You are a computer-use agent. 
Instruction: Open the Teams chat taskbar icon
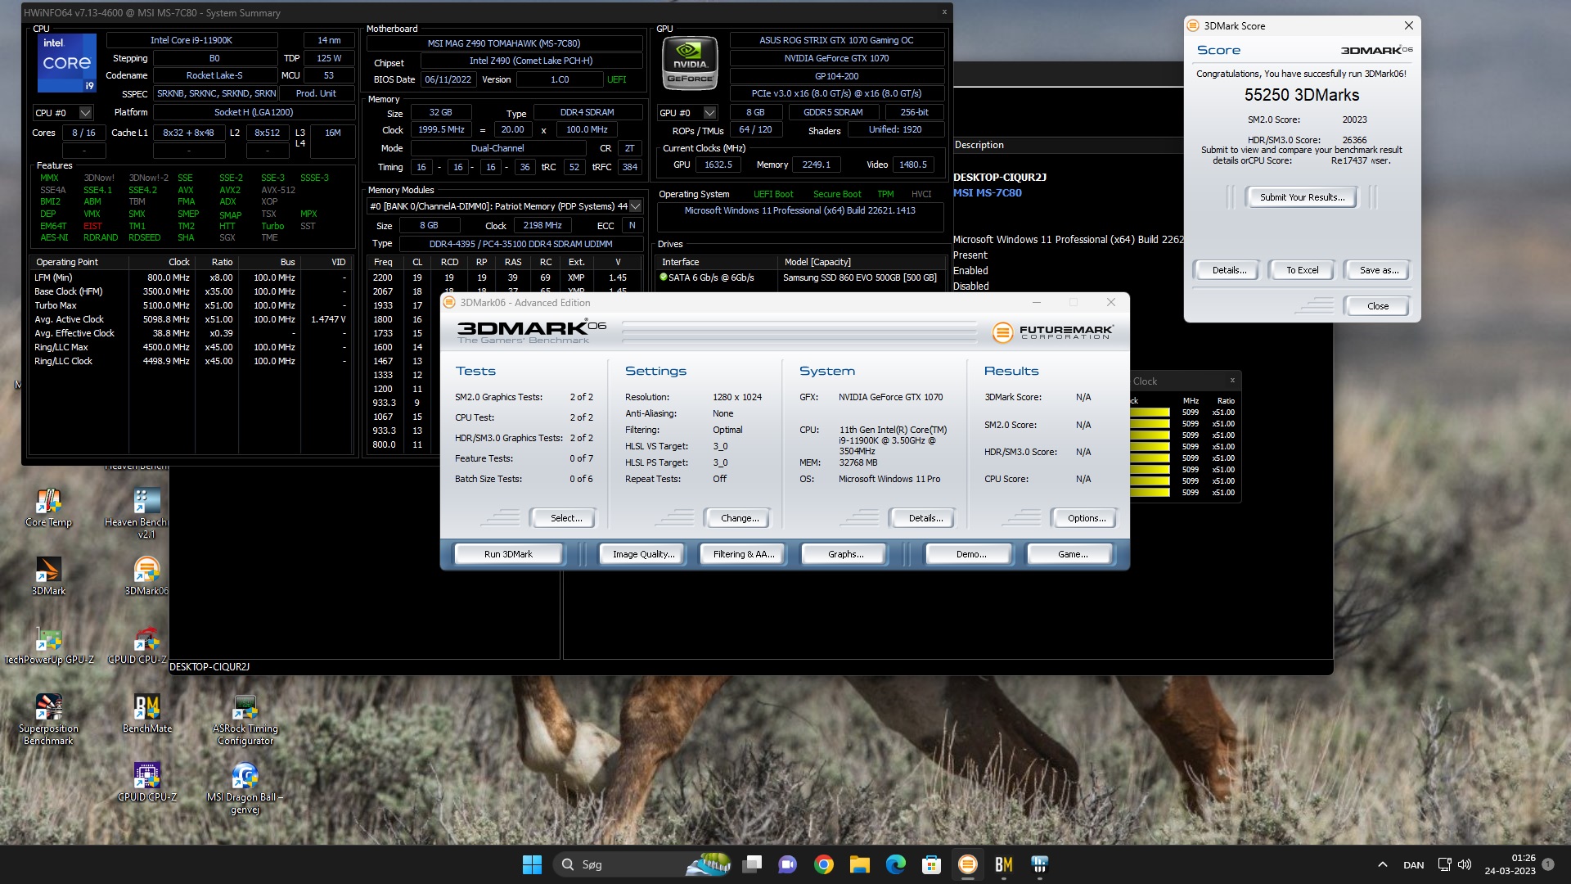coord(788,864)
